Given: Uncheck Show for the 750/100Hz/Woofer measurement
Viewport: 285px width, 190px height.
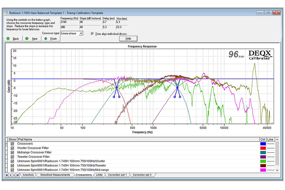Looking at the screenshot, I should tap(12, 161).
